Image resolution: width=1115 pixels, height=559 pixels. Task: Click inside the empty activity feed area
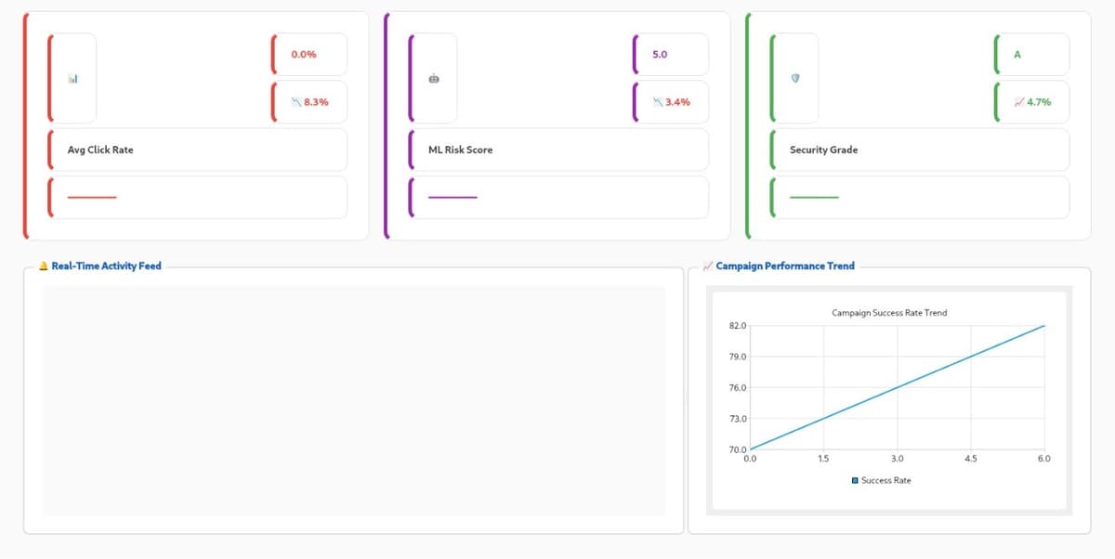tap(353, 399)
